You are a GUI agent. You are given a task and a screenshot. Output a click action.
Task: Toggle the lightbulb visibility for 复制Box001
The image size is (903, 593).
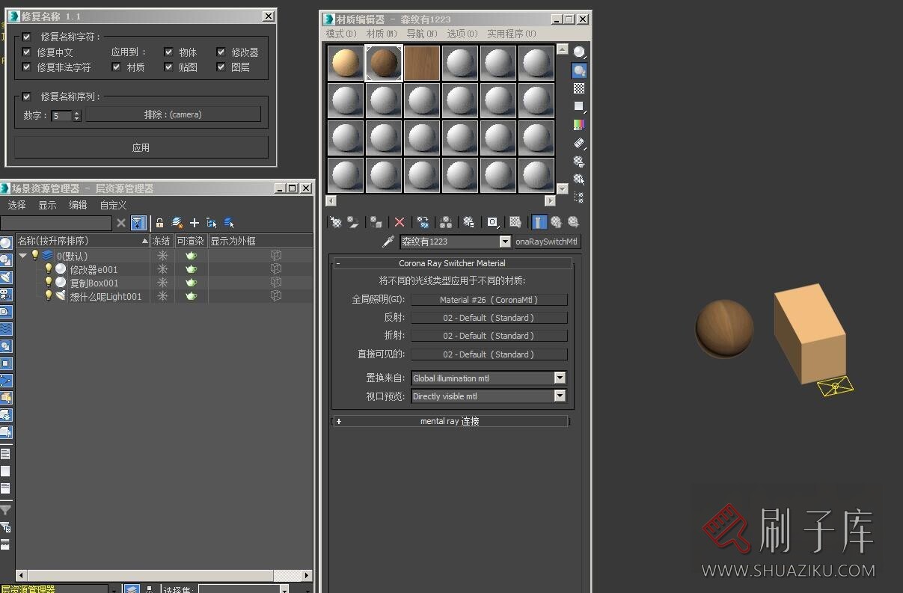[49, 283]
